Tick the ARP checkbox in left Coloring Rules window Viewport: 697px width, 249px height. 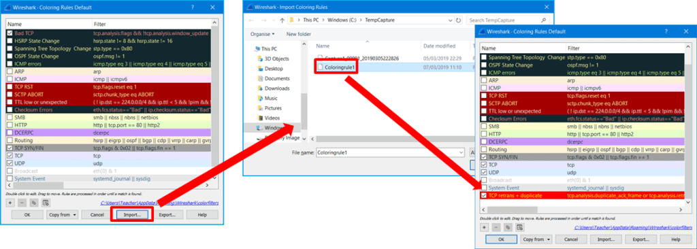click(x=10, y=71)
